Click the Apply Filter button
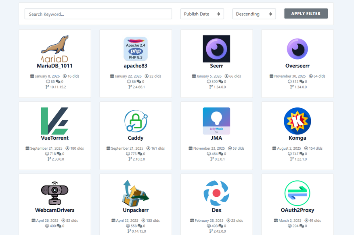 [306, 14]
